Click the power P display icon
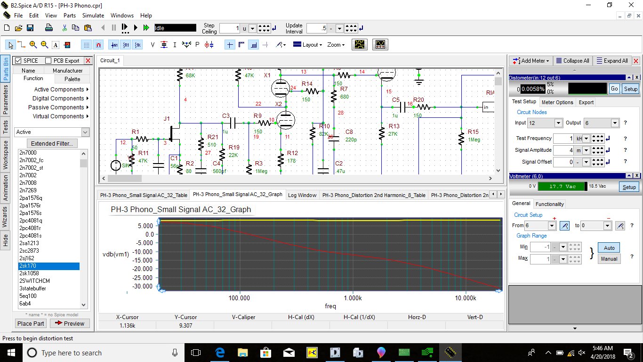This screenshot has height=362, width=643. (197, 45)
